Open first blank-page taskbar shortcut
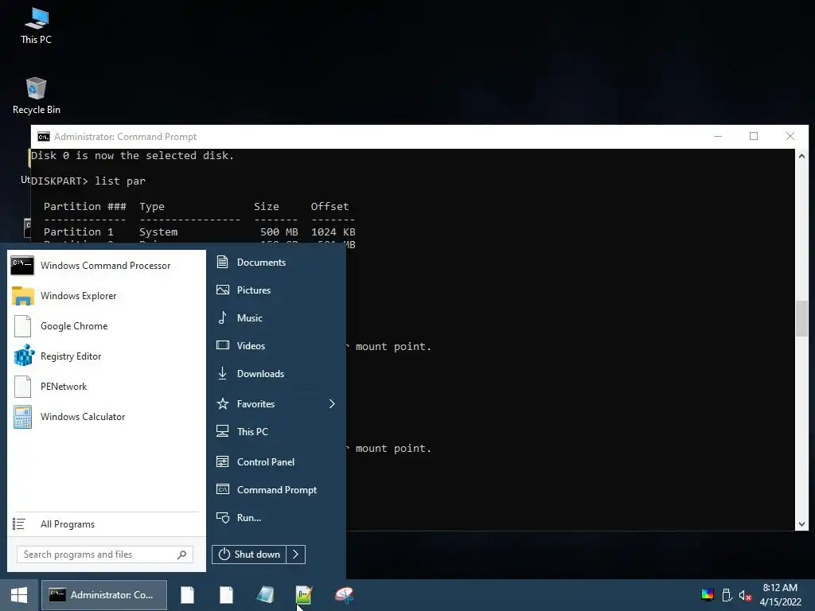The width and height of the screenshot is (815, 611). tap(187, 595)
